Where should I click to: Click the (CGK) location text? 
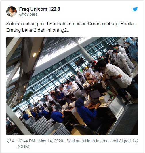pyautogui.click(x=24, y=146)
